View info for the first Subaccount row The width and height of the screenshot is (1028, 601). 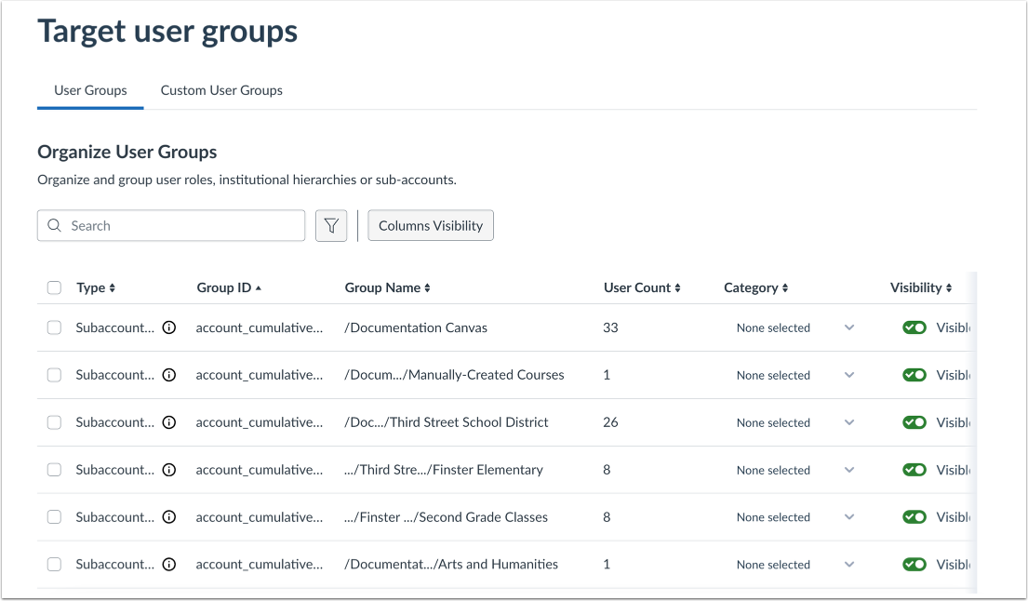coord(168,327)
